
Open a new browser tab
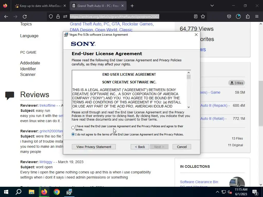(132, 6)
